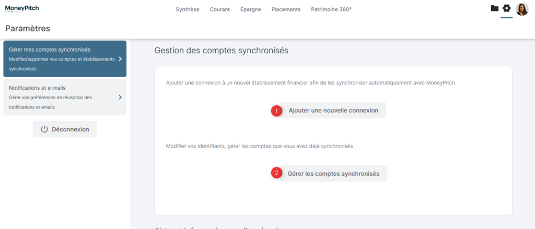Open the Épargne tab

[250, 9]
